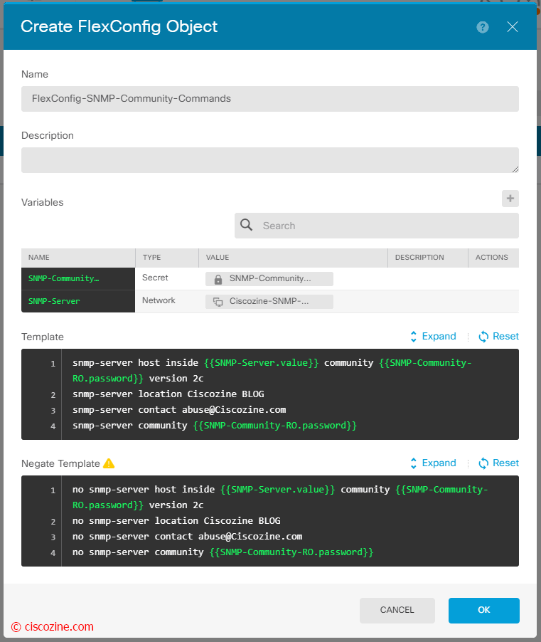Reset the Negate Template content

coord(498,463)
